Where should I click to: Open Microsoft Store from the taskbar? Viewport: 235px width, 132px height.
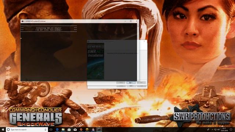click(x=69, y=129)
